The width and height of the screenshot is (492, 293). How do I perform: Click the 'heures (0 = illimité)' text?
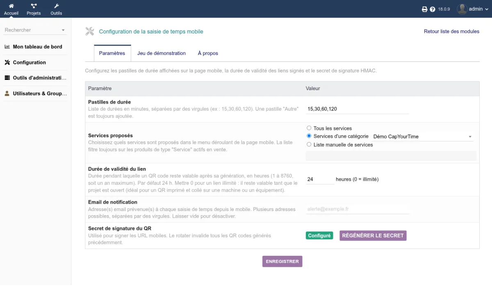click(357, 179)
